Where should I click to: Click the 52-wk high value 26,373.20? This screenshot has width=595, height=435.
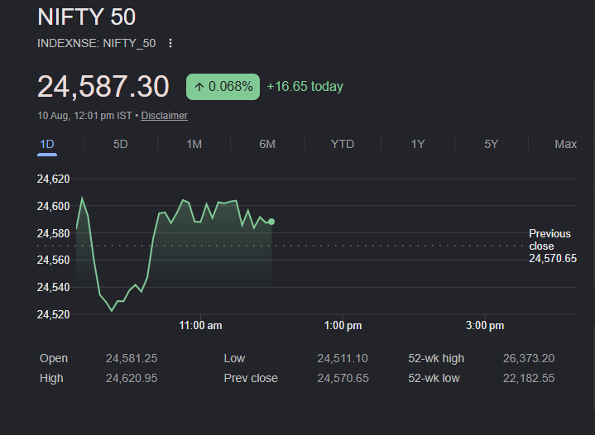point(529,358)
